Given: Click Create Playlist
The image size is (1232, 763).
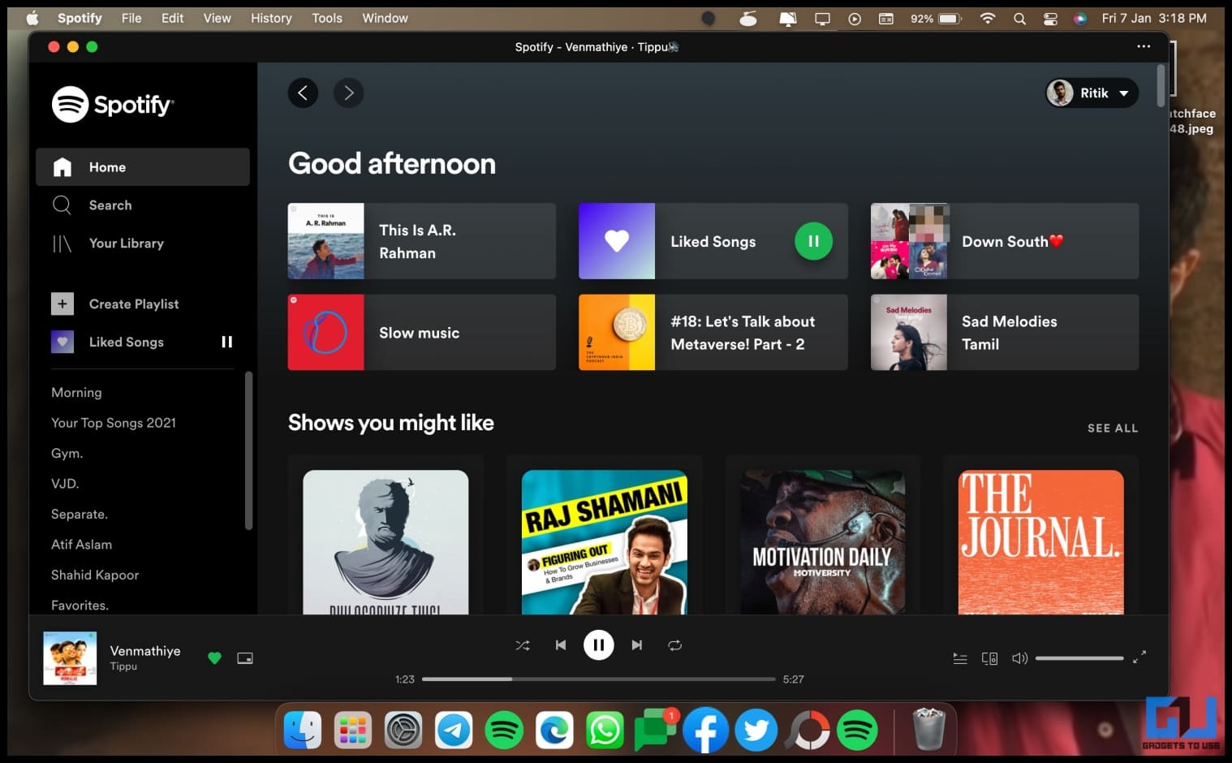Looking at the screenshot, I should tap(134, 304).
